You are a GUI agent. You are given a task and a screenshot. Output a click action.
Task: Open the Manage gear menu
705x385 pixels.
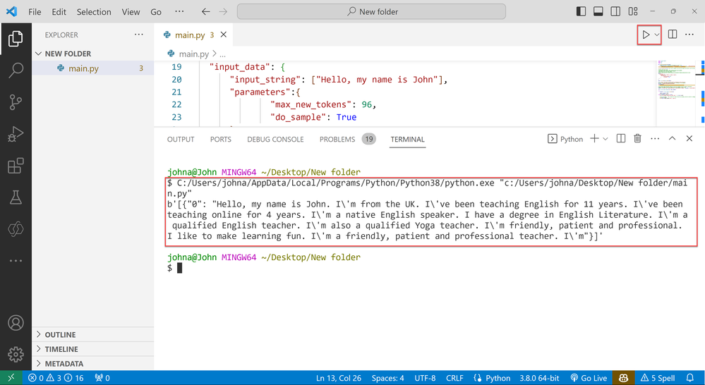tap(16, 355)
